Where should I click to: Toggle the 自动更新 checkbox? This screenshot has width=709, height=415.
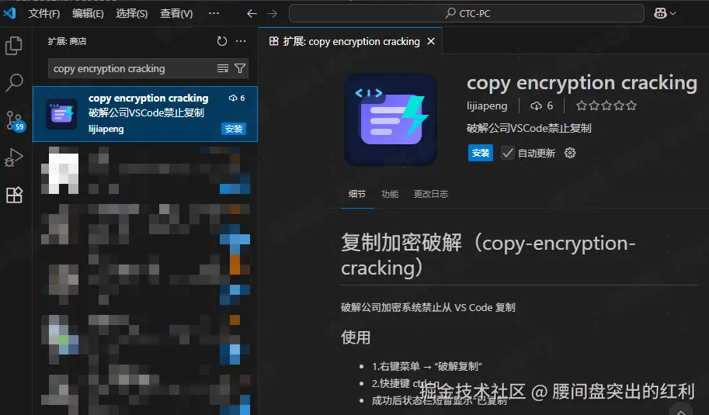[x=507, y=153]
